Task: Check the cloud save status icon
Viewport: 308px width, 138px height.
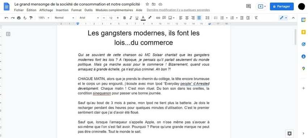Action: click(x=160, y=4)
